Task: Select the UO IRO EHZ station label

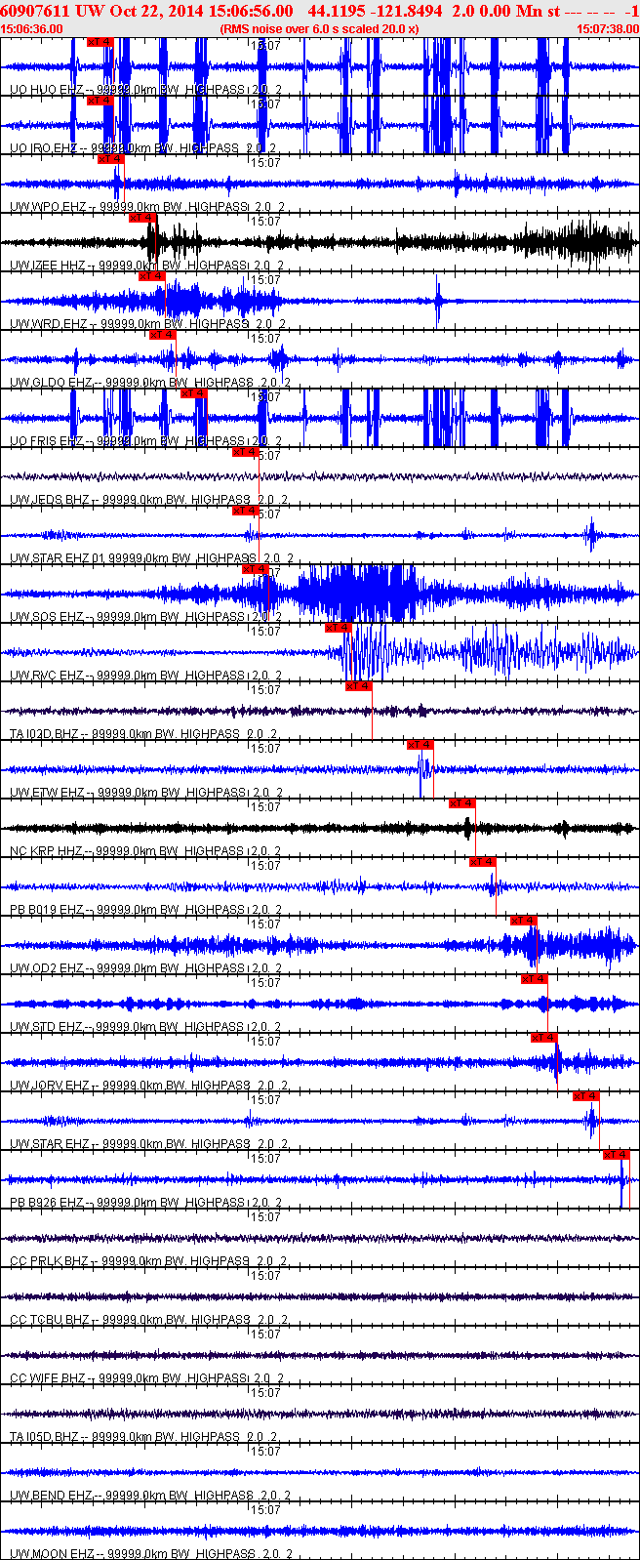Action: coord(143,148)
